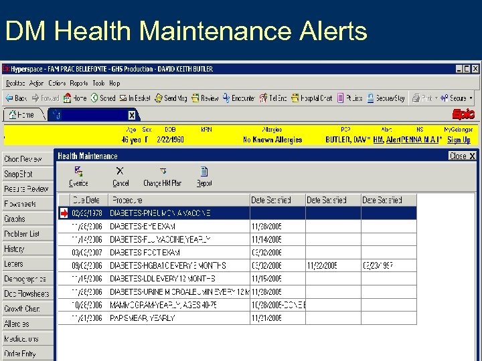Open Medications activity
This screenshot has height=361, width=482.
pyautogui.click(x=27, y=339)
